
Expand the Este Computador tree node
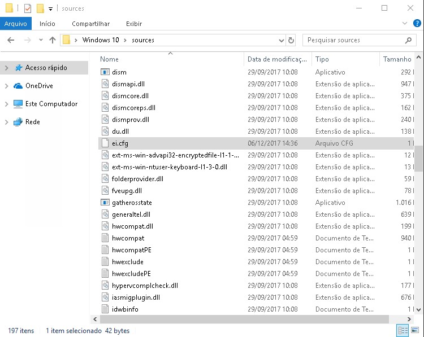[7, 104]
